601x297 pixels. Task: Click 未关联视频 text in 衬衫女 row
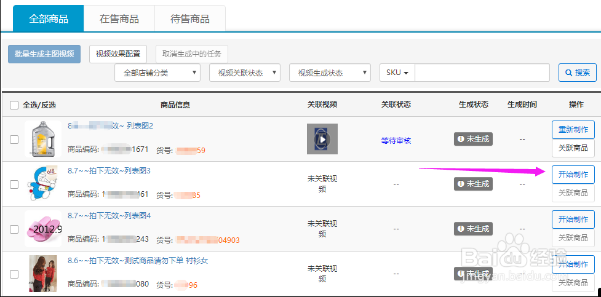(x=322, y=274)
